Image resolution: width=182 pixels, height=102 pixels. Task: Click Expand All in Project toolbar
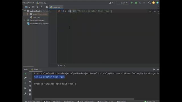[x=37, y=7]
